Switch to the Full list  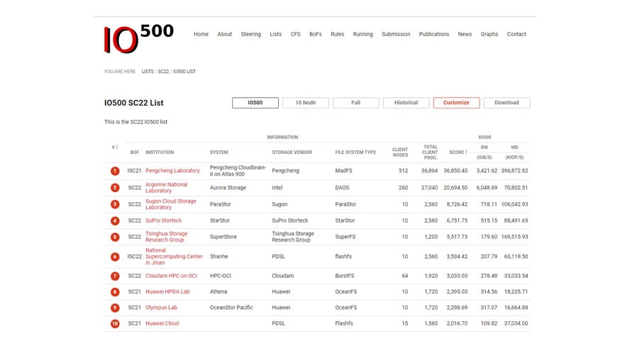pyautogui.click(x=355, y=103)
